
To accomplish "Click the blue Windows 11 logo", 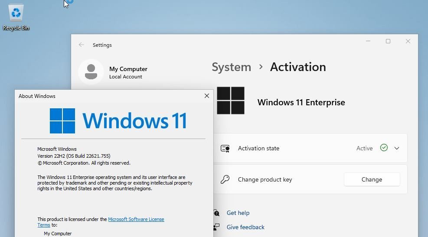I will 118,121.
